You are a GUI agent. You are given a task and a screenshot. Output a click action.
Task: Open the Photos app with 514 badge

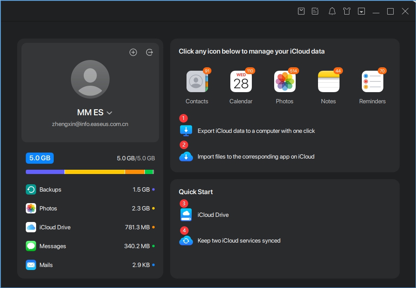284,81
